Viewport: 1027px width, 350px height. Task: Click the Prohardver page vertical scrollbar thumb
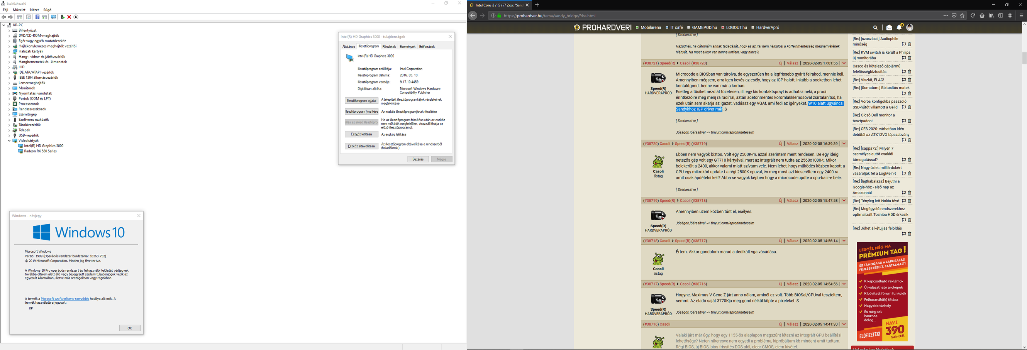click(x=1024, y=58)
